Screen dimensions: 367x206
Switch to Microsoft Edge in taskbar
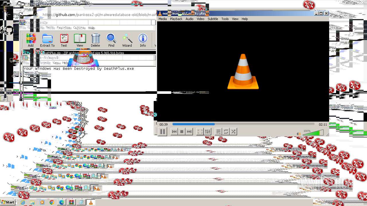pos(61,202)
